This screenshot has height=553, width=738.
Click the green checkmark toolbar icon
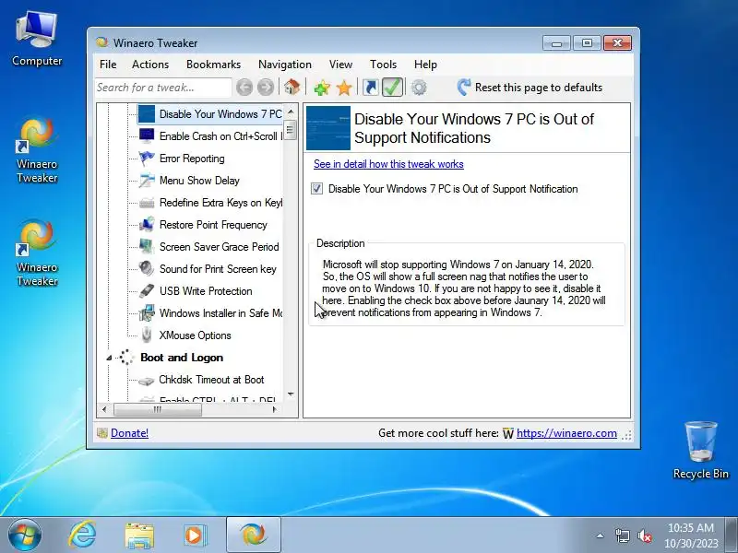click(392, 88)
